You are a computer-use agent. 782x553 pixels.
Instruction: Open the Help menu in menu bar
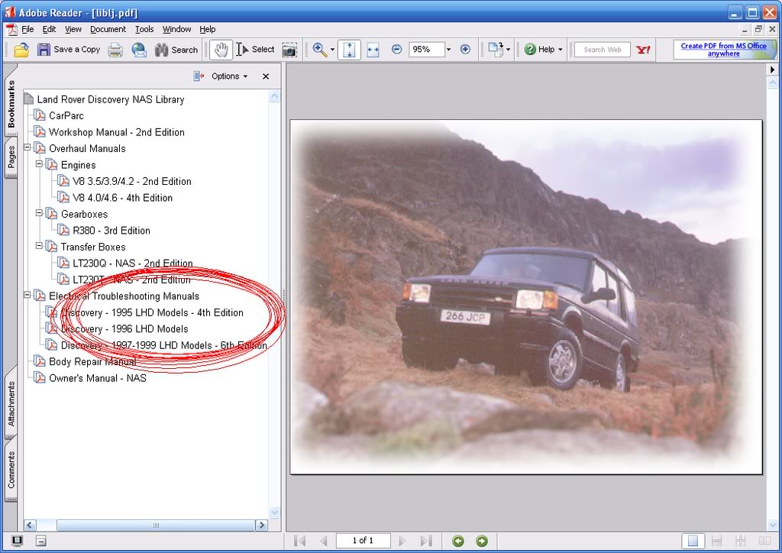[208, 30]
